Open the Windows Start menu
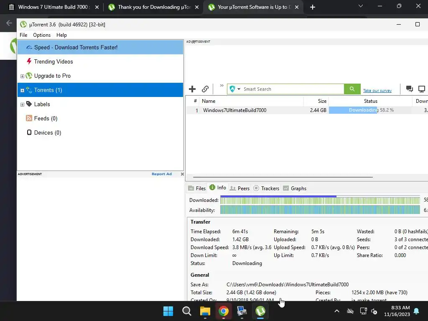 pyautogui.click(x=168, y=311)
